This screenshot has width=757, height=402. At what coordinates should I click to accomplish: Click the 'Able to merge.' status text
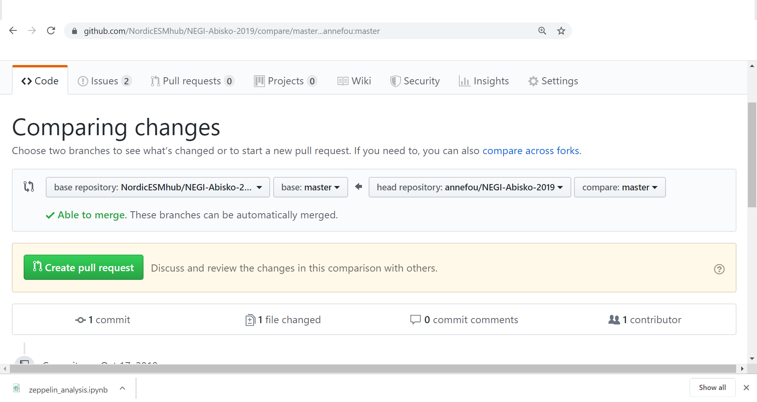pos(92,215)
